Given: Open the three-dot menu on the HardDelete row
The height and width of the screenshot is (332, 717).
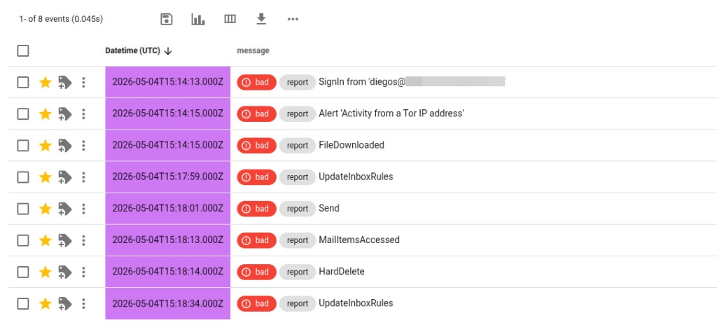Looking at the screenshot, I should pyautogui.click(x=83, y=272).
